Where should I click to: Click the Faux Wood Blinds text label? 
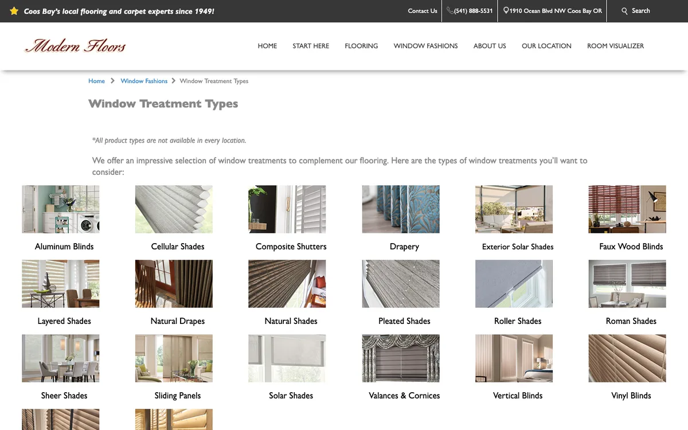click(x=631, y=247)
